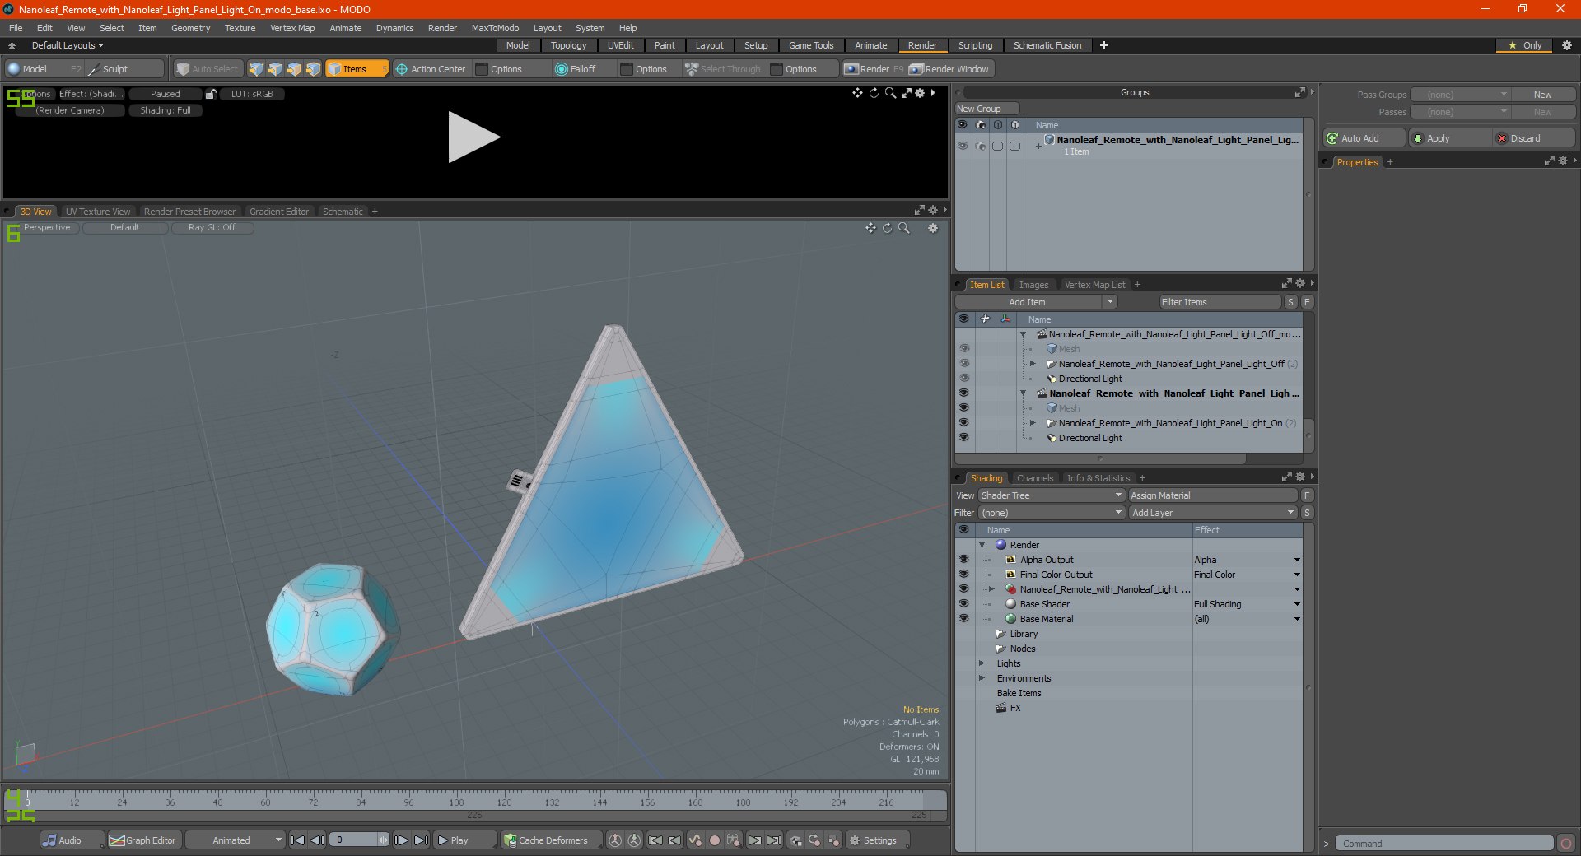
Task: Open the Images tab
Action: click(1033, 285)
